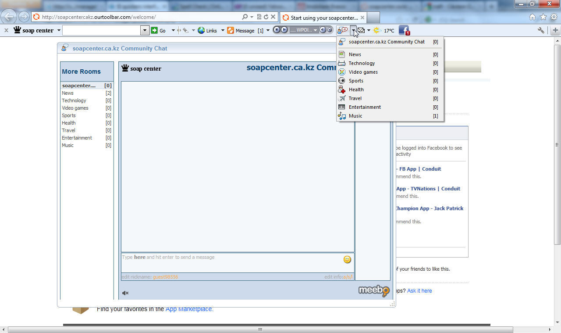Screen dimensions: 561x333
Task: Open toolbar options wrench icon
Action: coord(541,30)
